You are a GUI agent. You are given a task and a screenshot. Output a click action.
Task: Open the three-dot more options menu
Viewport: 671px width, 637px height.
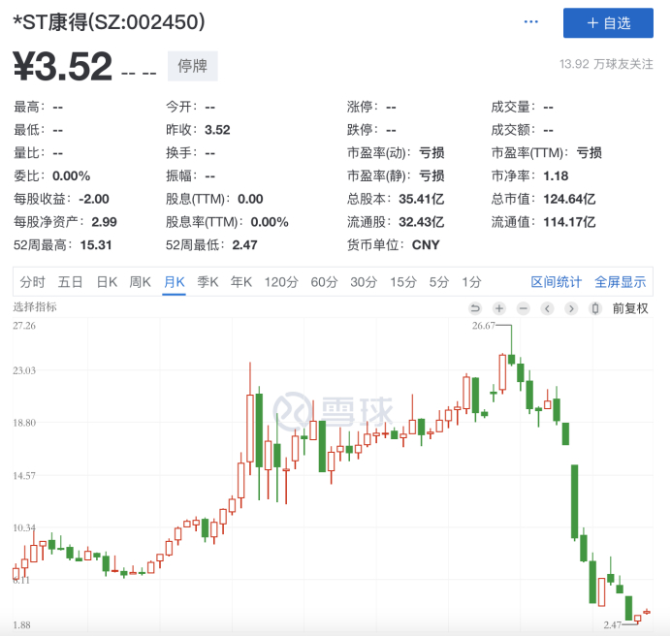530,22
